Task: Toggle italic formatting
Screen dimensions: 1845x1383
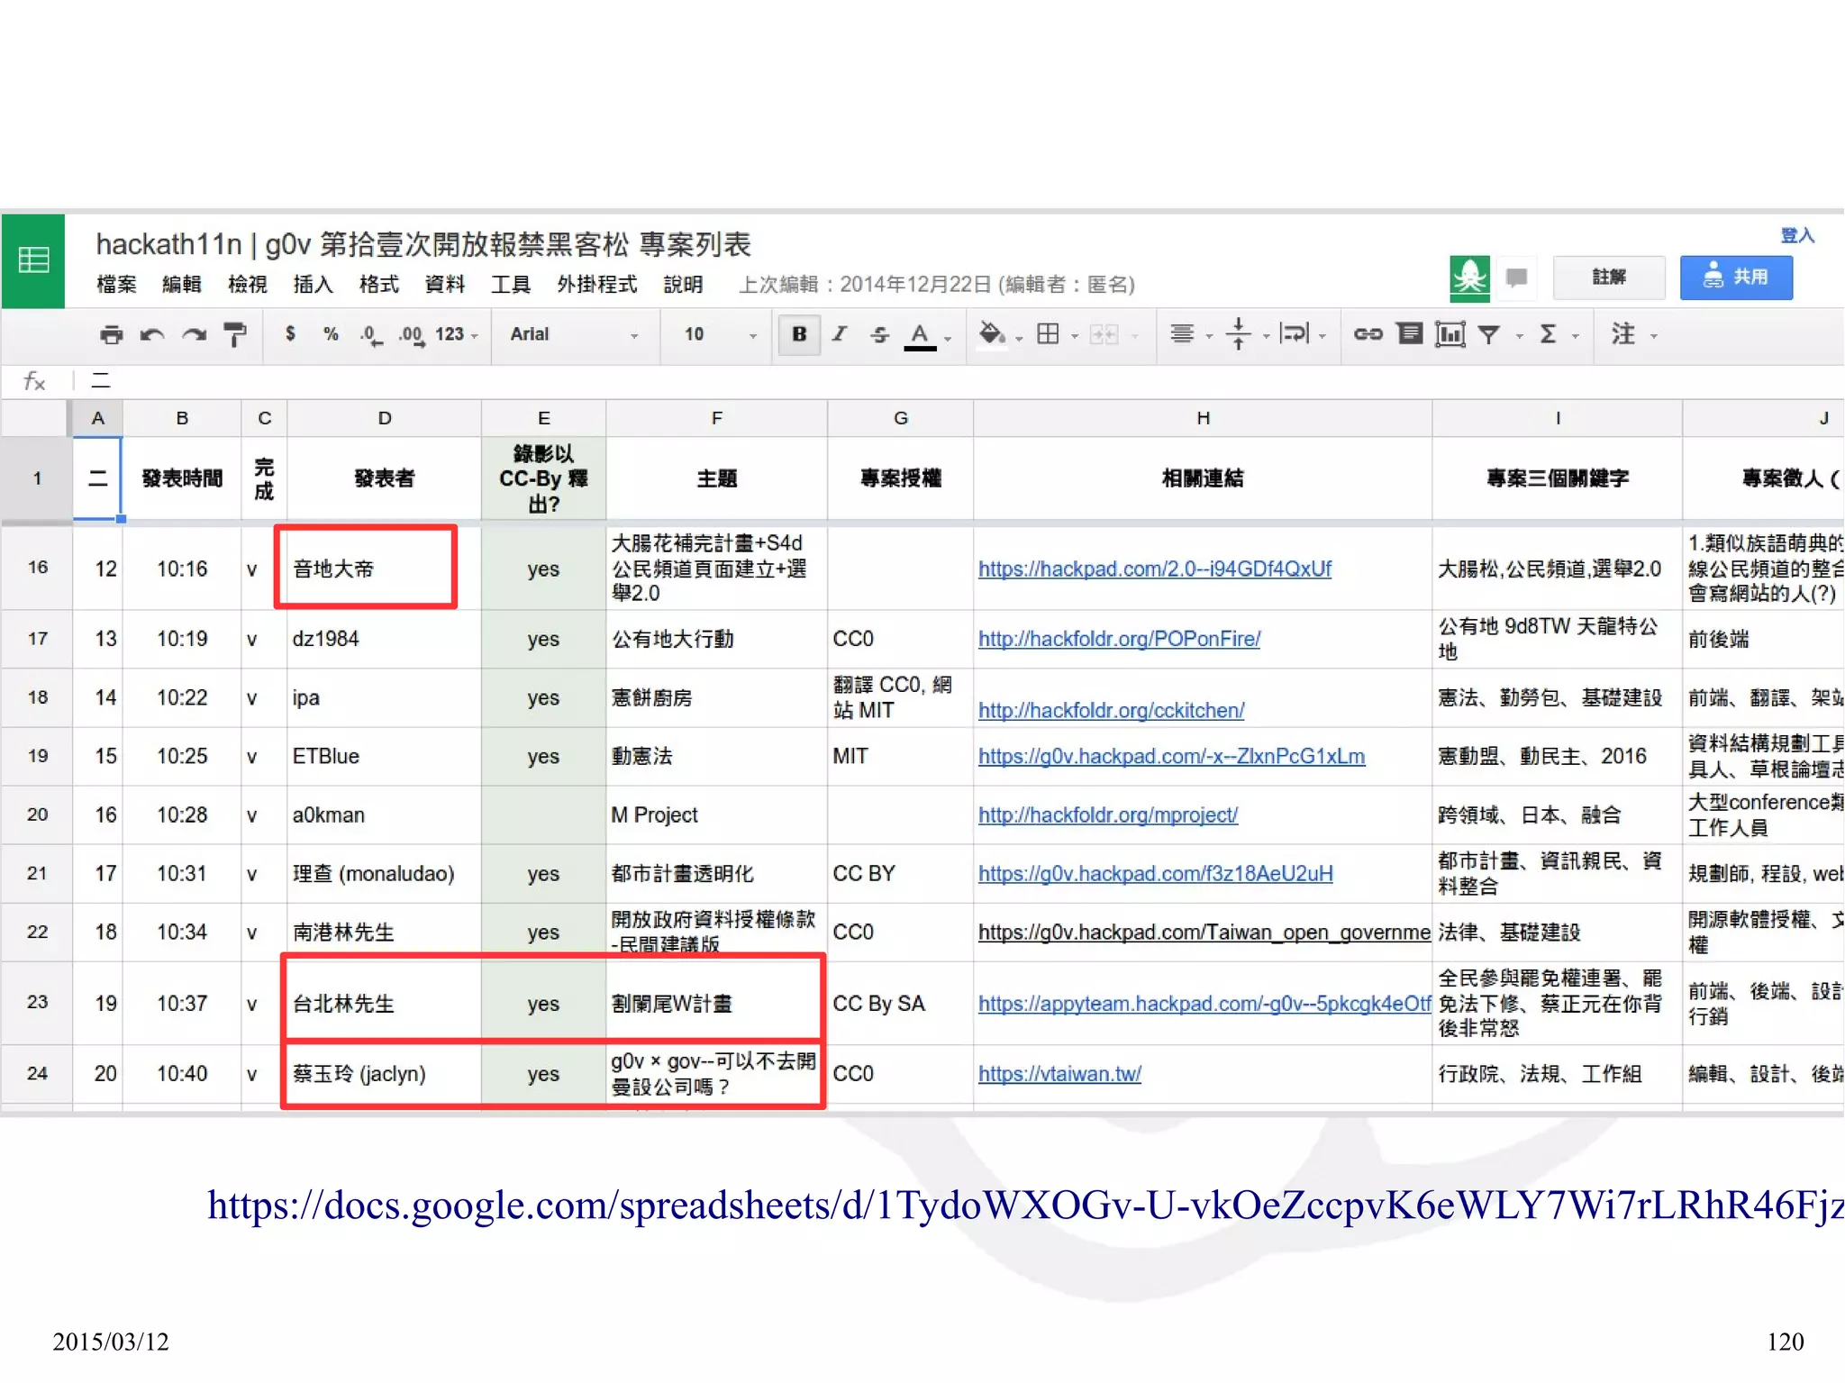Action: pos(839,334)
